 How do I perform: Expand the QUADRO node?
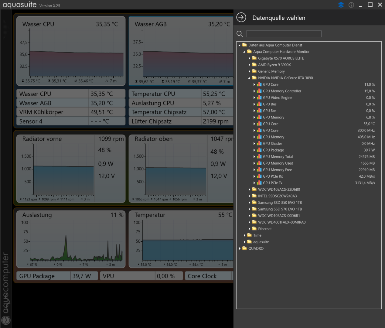[x=240, y=248]
